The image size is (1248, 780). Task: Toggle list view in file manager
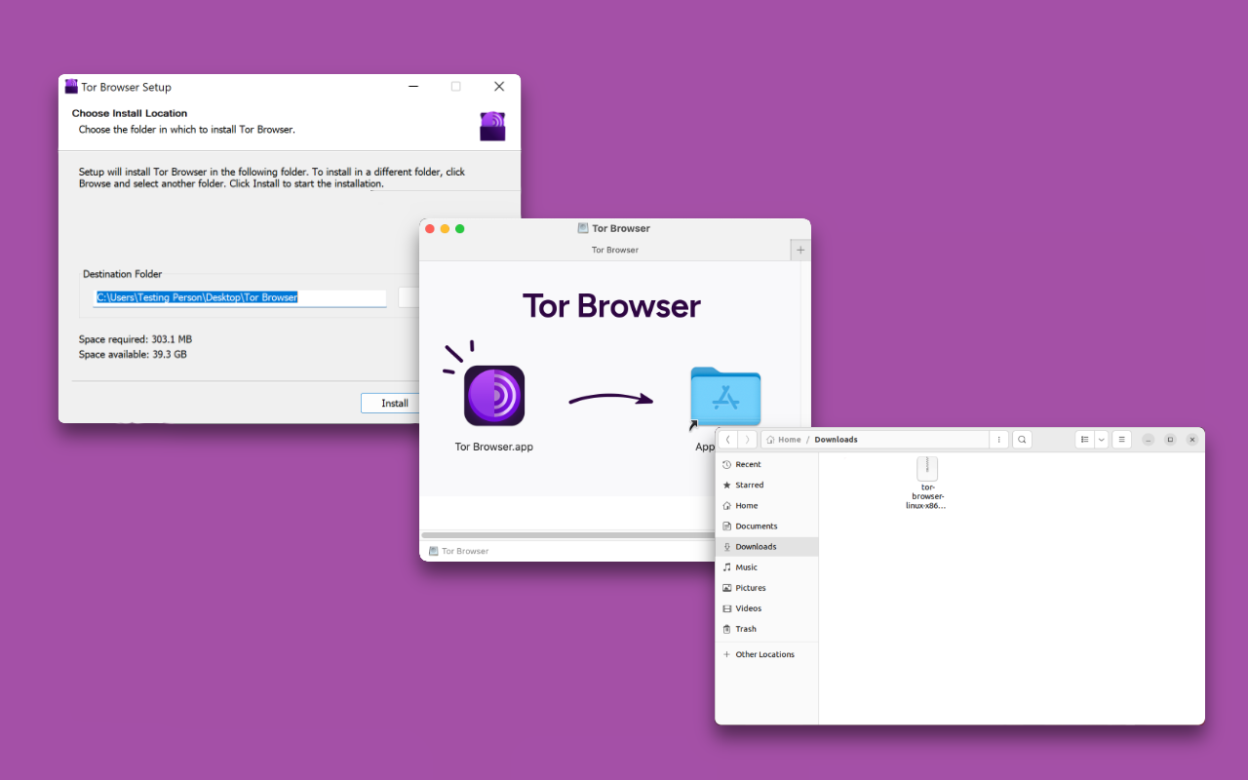pos(1084,440)
